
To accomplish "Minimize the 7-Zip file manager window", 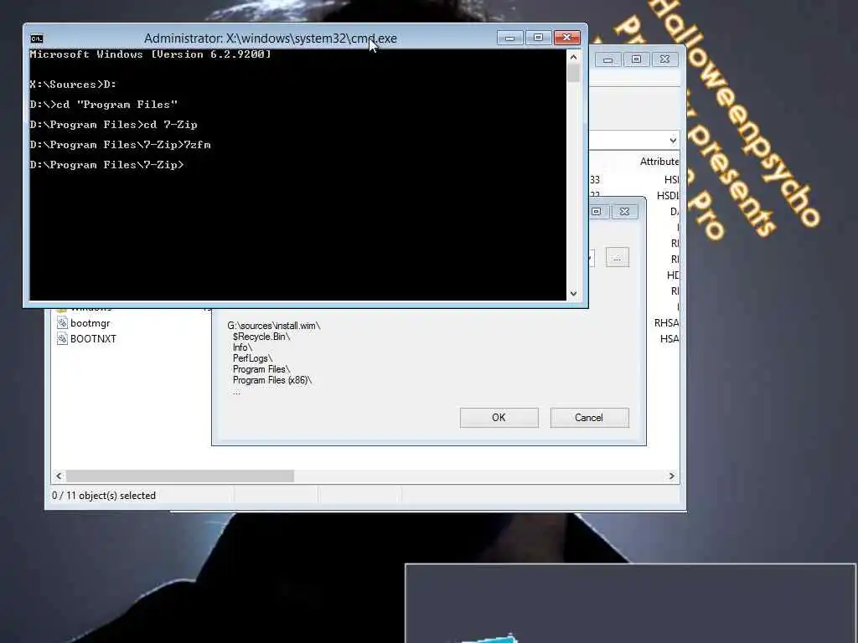I will coord(608,59).
